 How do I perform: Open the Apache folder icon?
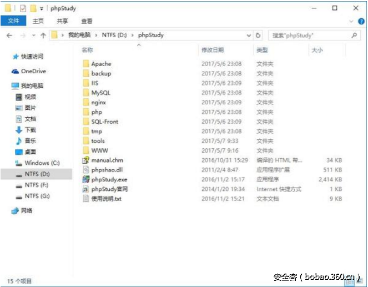(86, 64)
